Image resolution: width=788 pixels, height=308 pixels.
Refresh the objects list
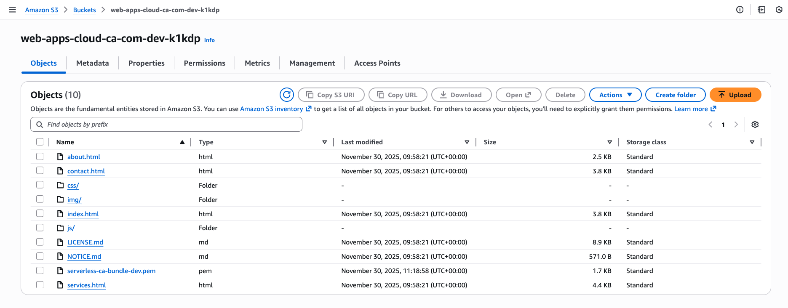[287, 95]
